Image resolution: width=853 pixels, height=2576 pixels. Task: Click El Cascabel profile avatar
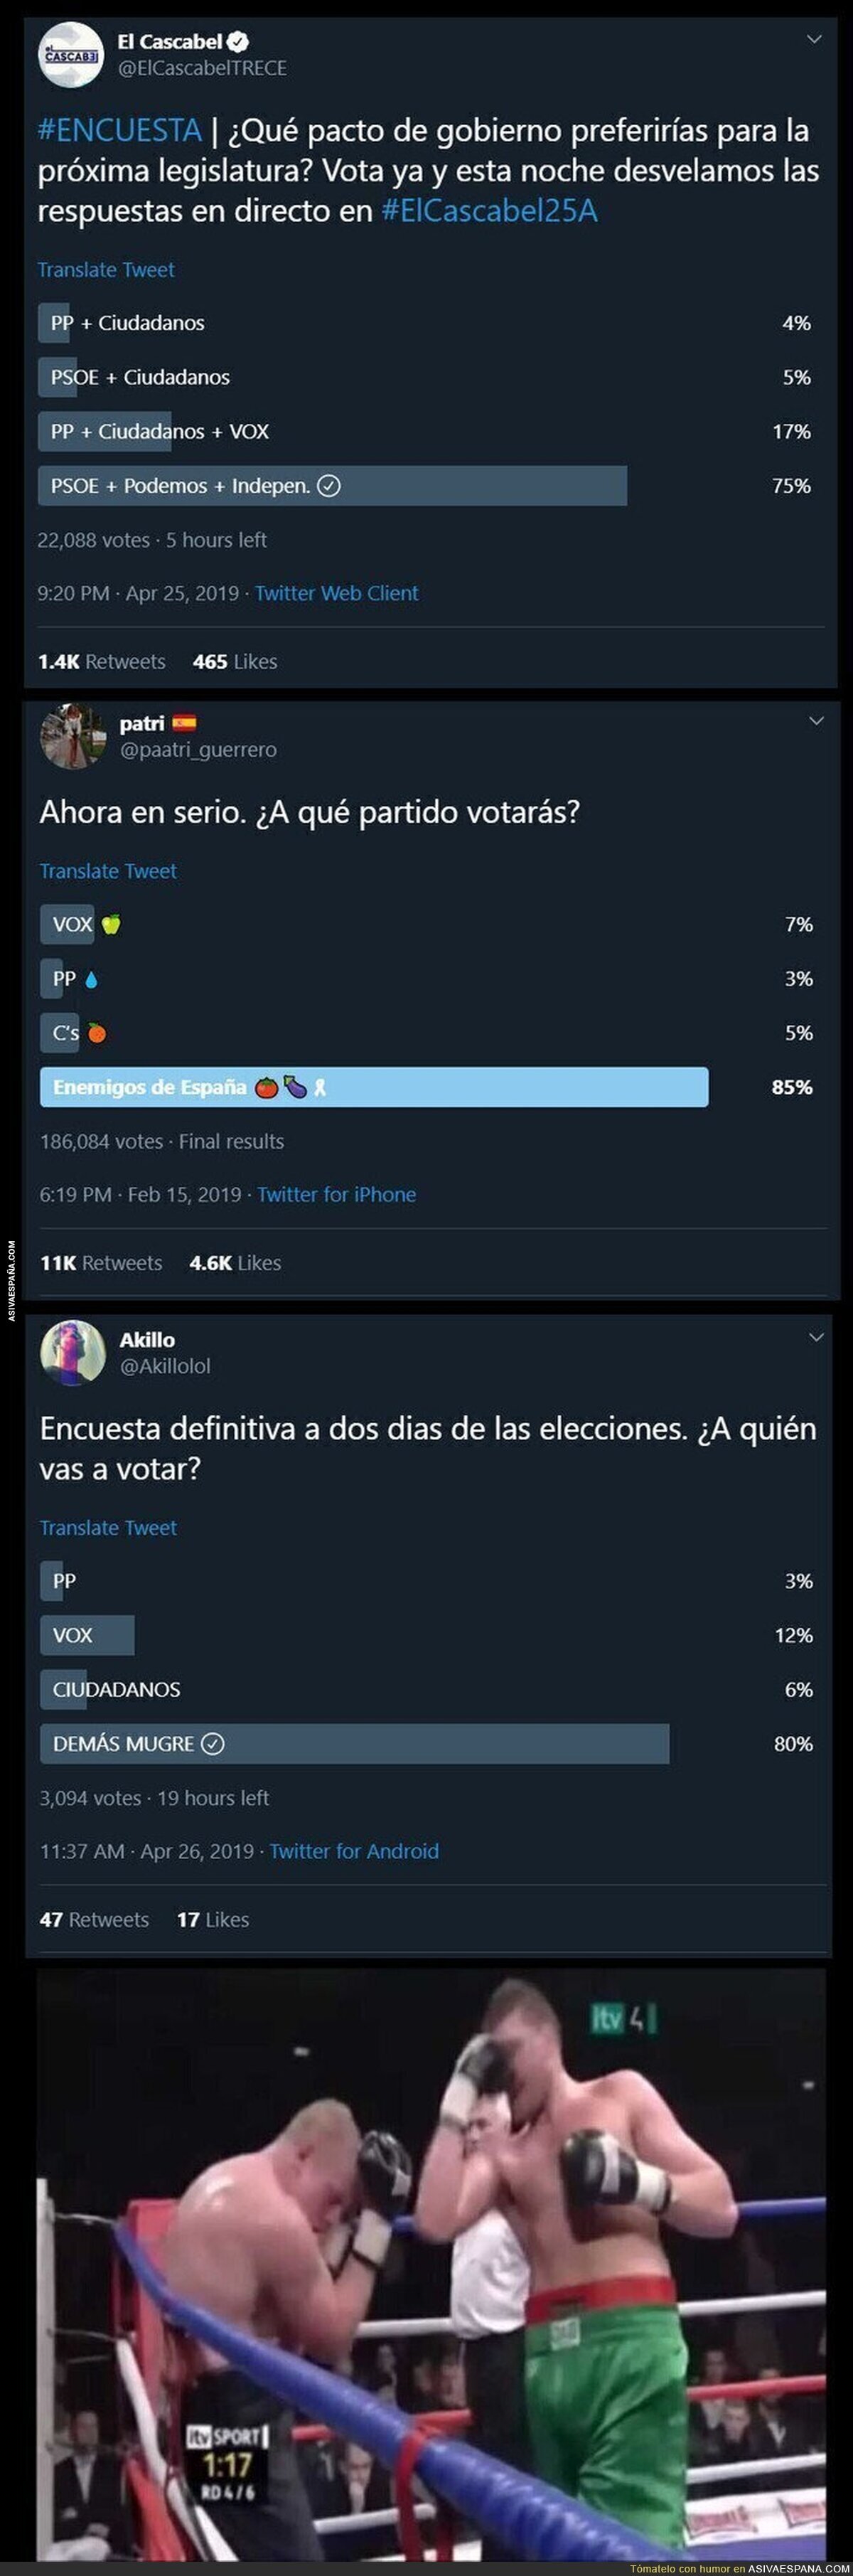click(x=72, y=54)
